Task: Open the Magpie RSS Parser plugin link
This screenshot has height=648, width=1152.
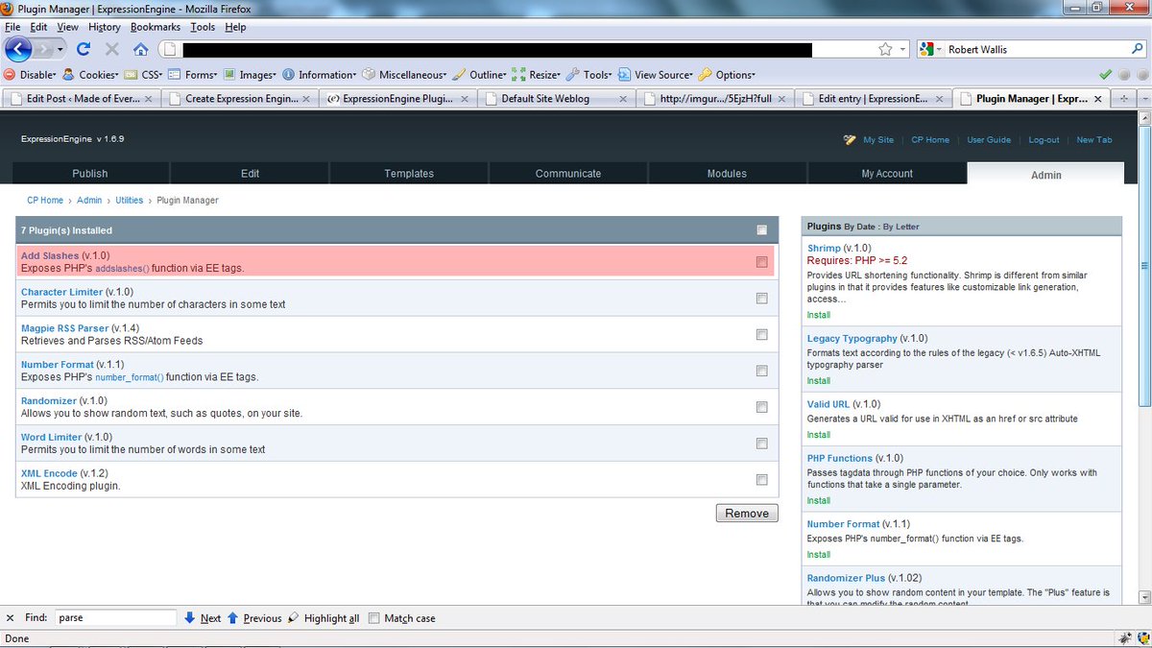Action: [x=64, y=328]
